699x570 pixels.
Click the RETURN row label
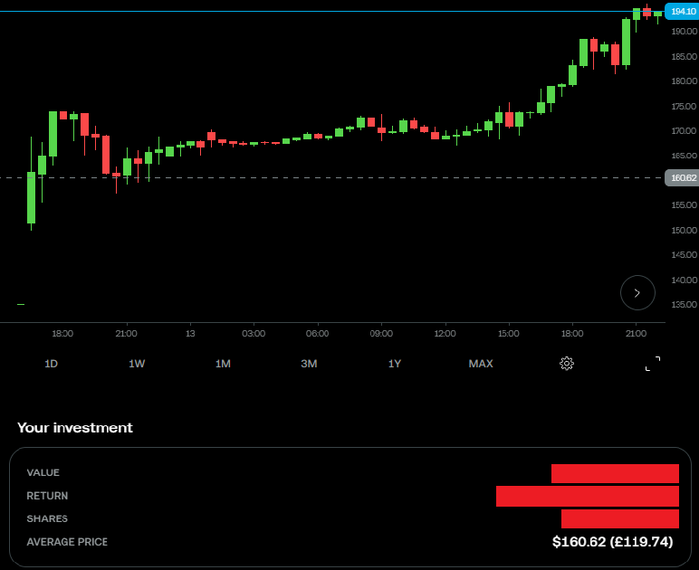pyautogui.click(x=47, y=496)
